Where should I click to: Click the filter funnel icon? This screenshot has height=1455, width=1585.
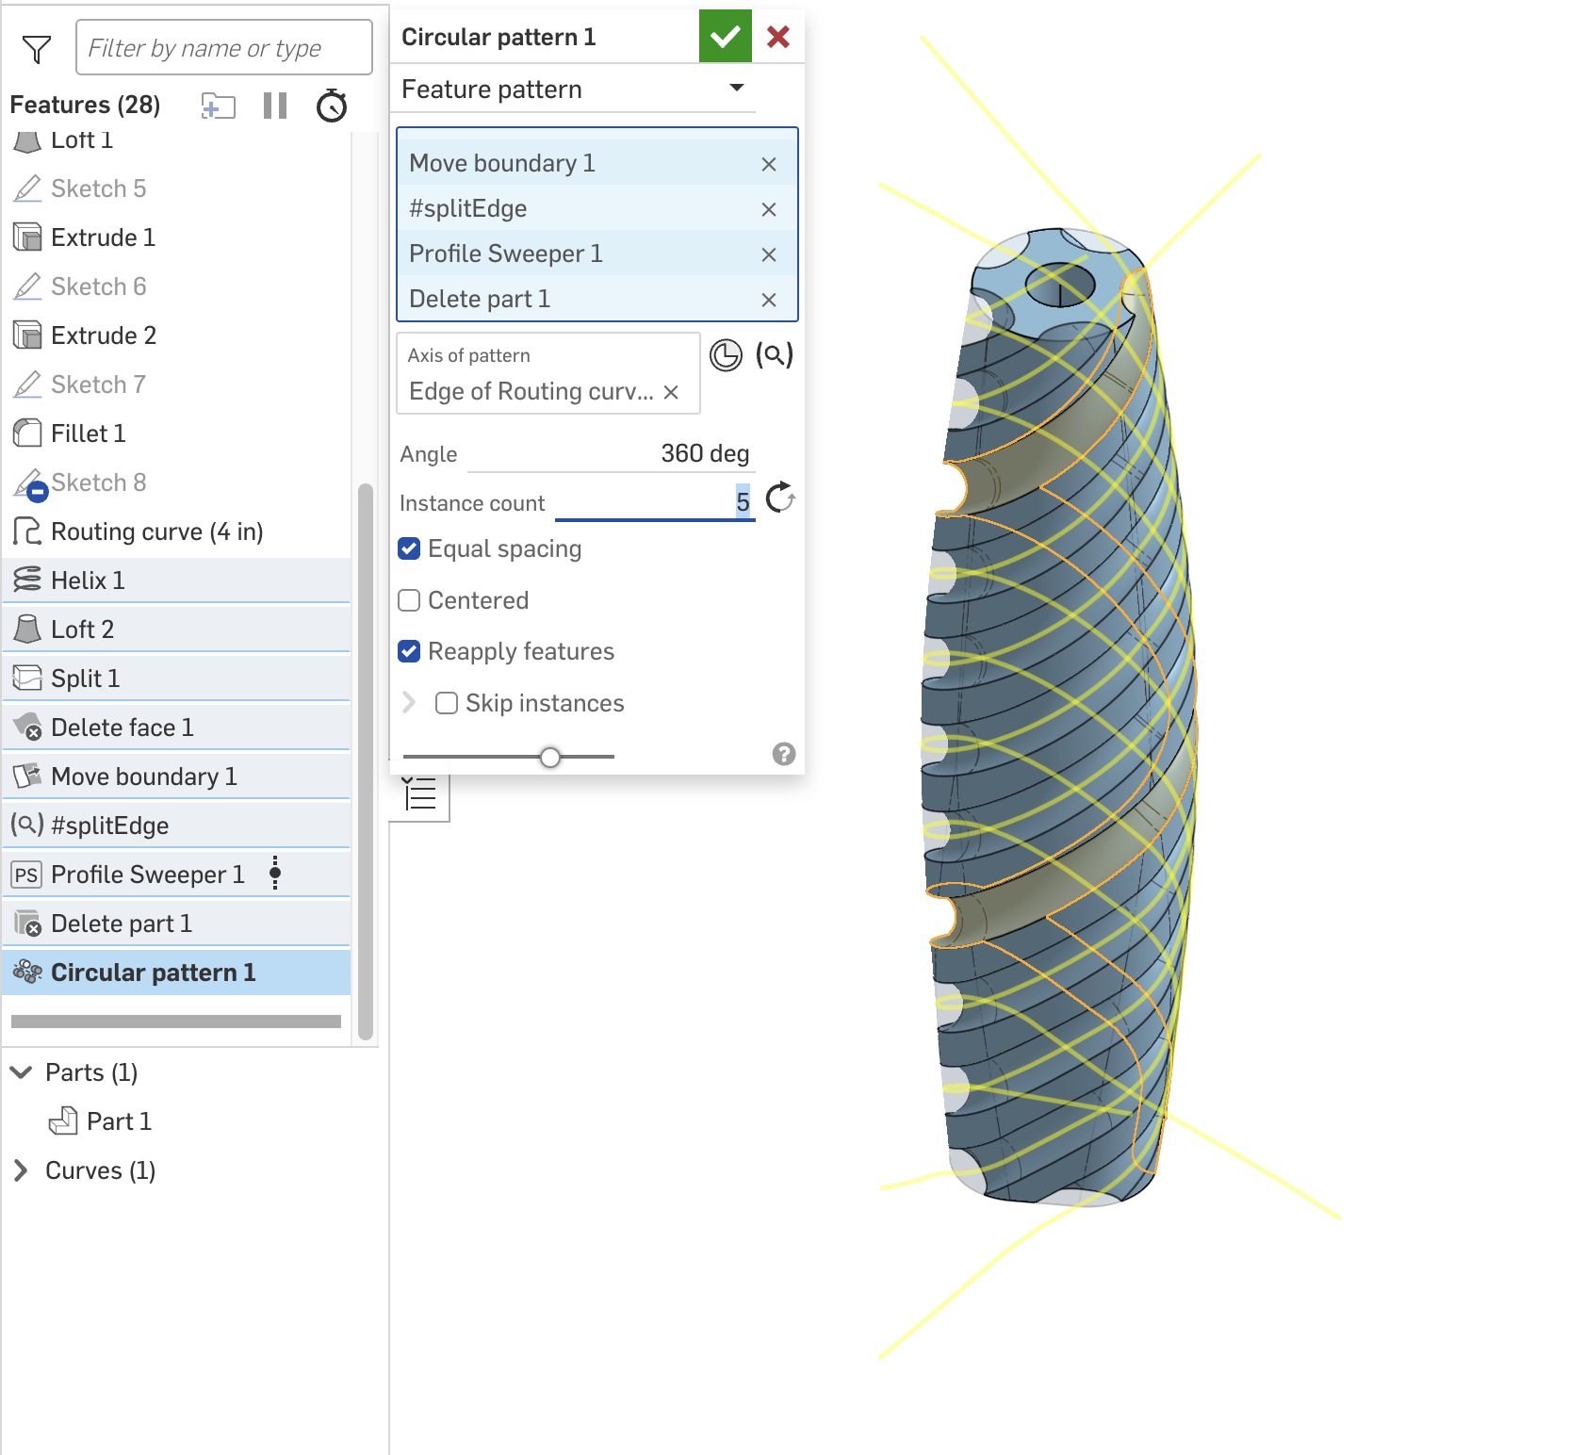coord(37,49)
